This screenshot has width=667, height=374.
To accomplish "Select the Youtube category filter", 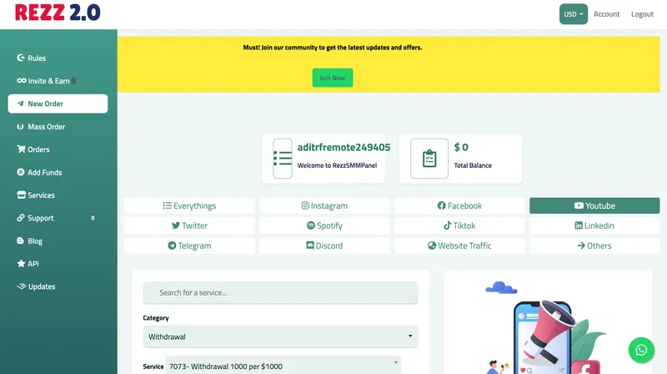I will 594,205.
